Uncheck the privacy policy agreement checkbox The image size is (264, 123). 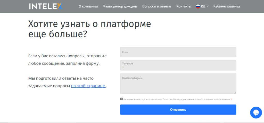pos(121,99)
